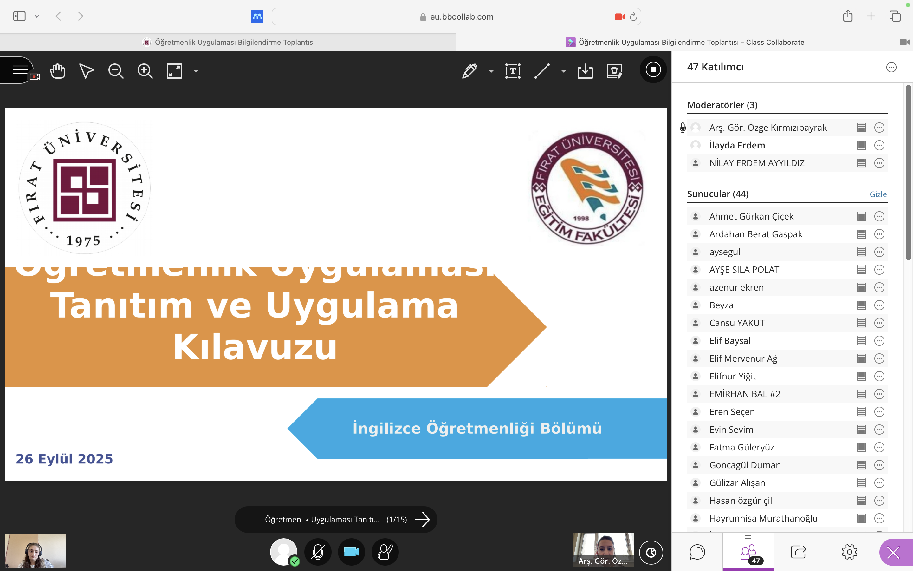The width and height of the screenshot is (913, 571).
Task: Open the chat panel tab
Action: [697, 552]
